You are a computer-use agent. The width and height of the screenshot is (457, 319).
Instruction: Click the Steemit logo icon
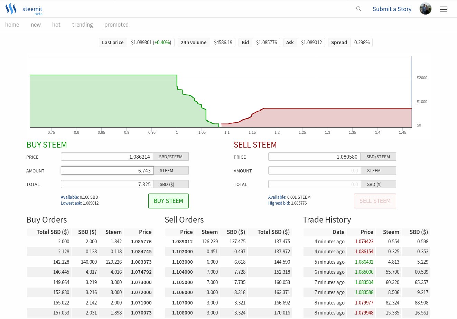click(x=11, y=9)
